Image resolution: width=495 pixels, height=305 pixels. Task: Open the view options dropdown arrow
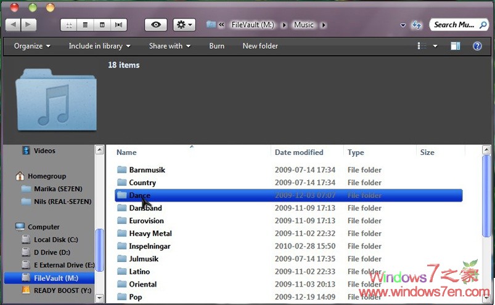point(435,46)
